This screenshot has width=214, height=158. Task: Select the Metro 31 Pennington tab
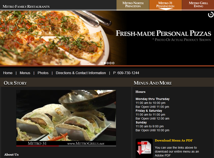[x=165, y=5]
